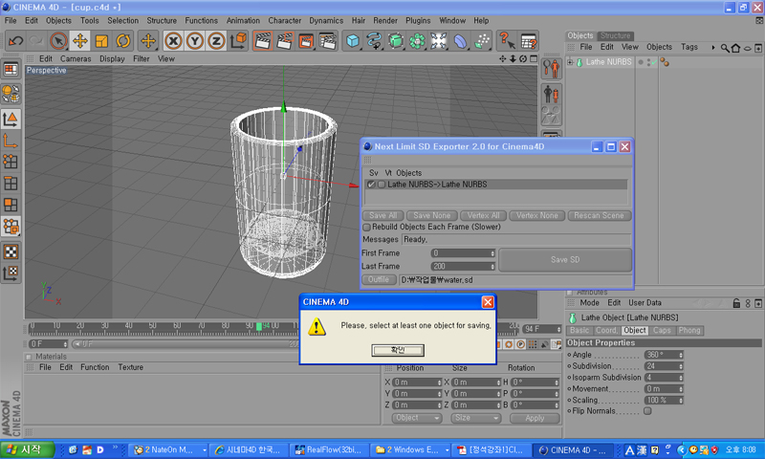Open the Plugins menu
The width and height of the screenshot is (765, 459).
click(418, 20)
